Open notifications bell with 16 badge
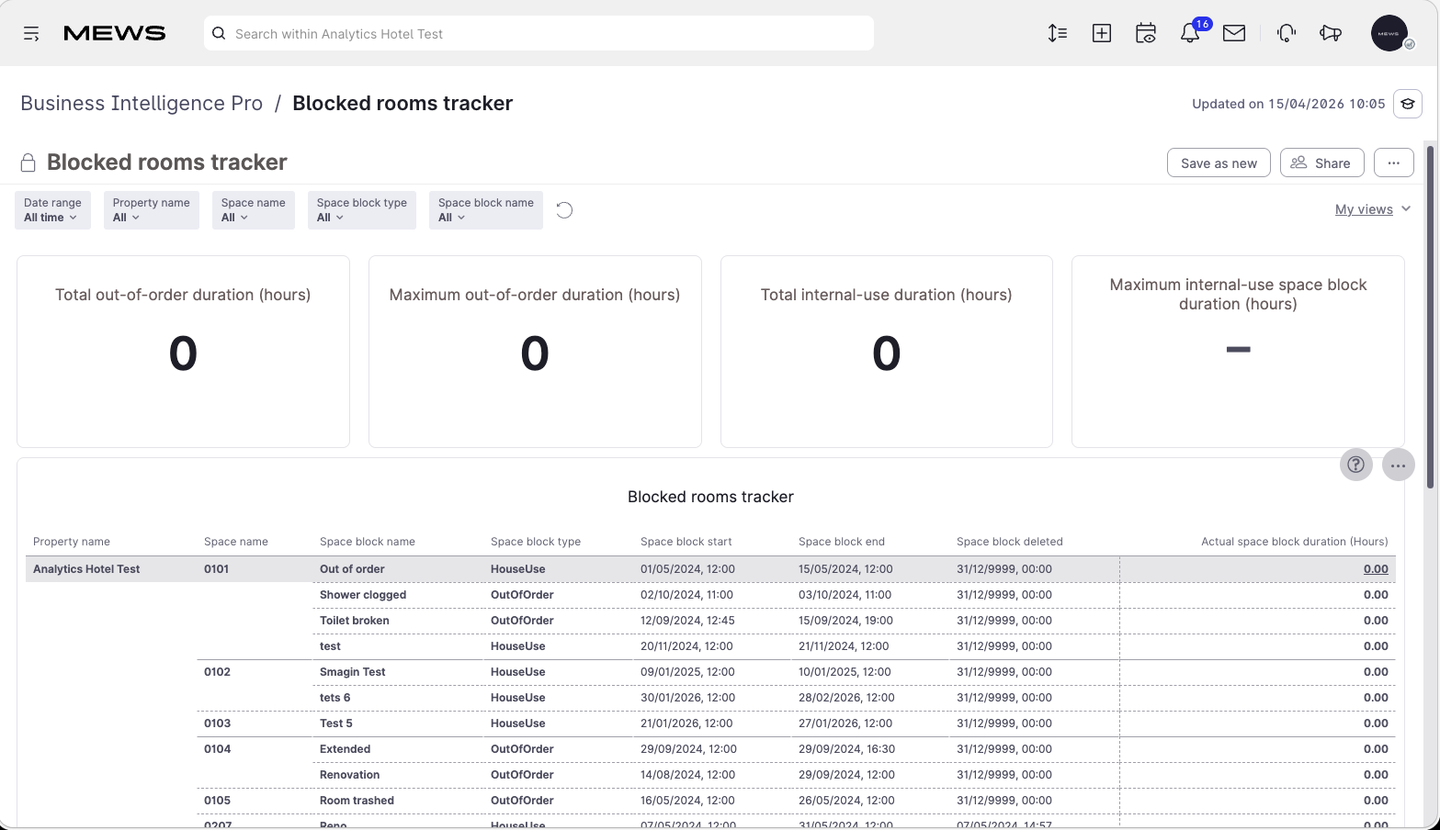This screenshot has height=830, width=1440. click(1191, 34)
